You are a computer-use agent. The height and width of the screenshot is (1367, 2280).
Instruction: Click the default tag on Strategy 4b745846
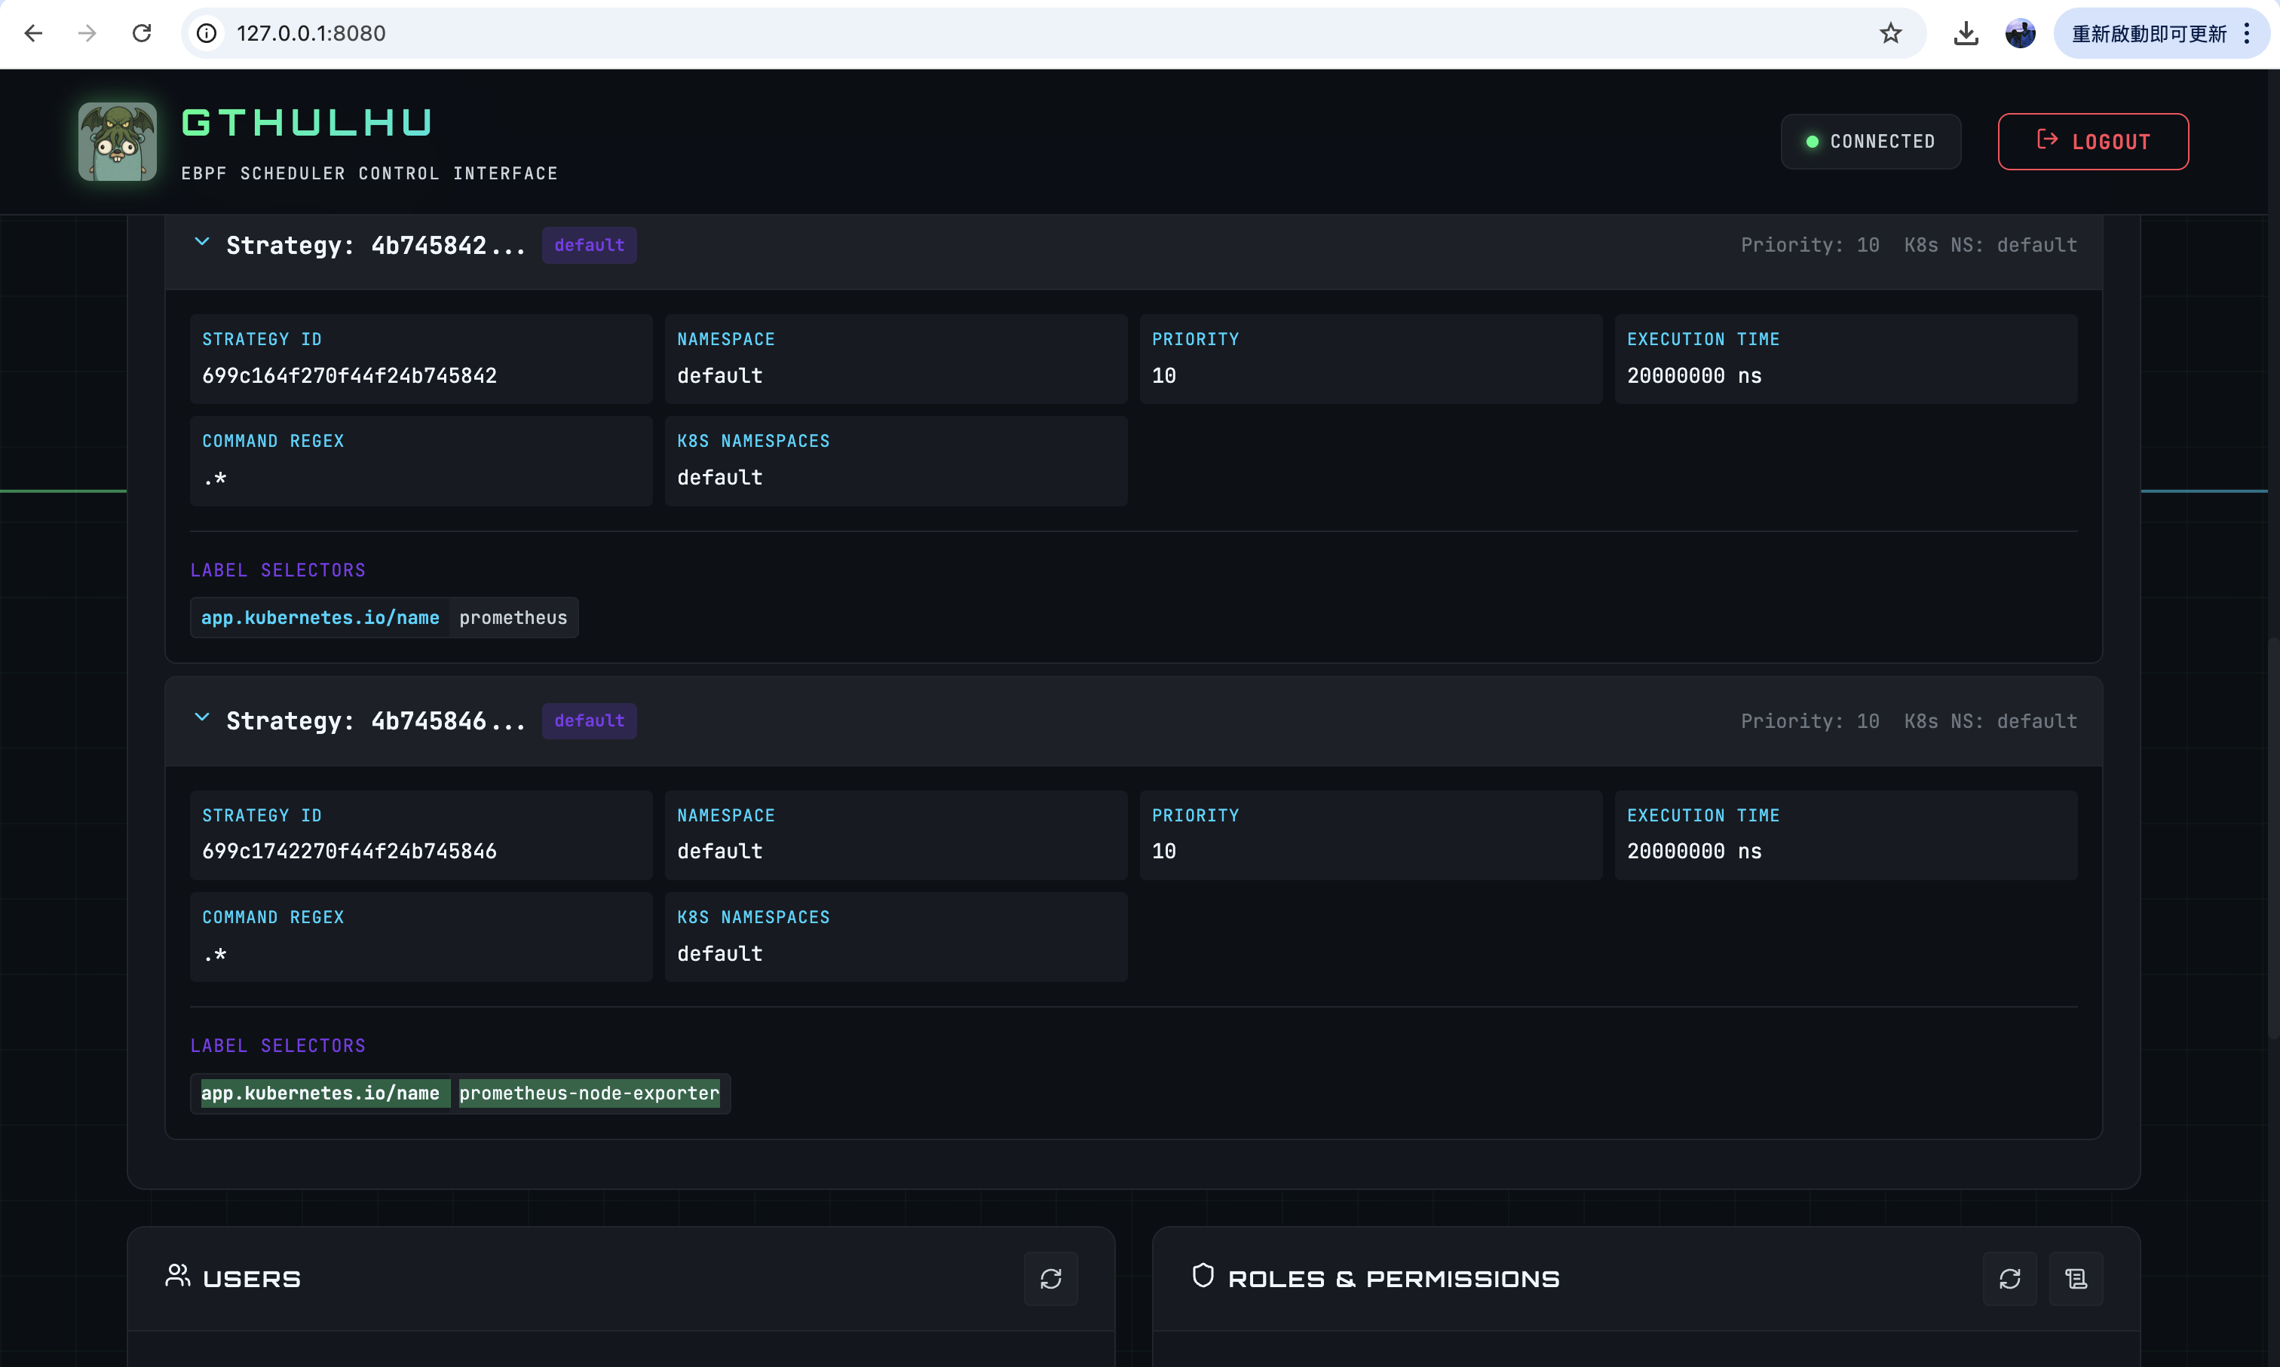click(589, 721)
